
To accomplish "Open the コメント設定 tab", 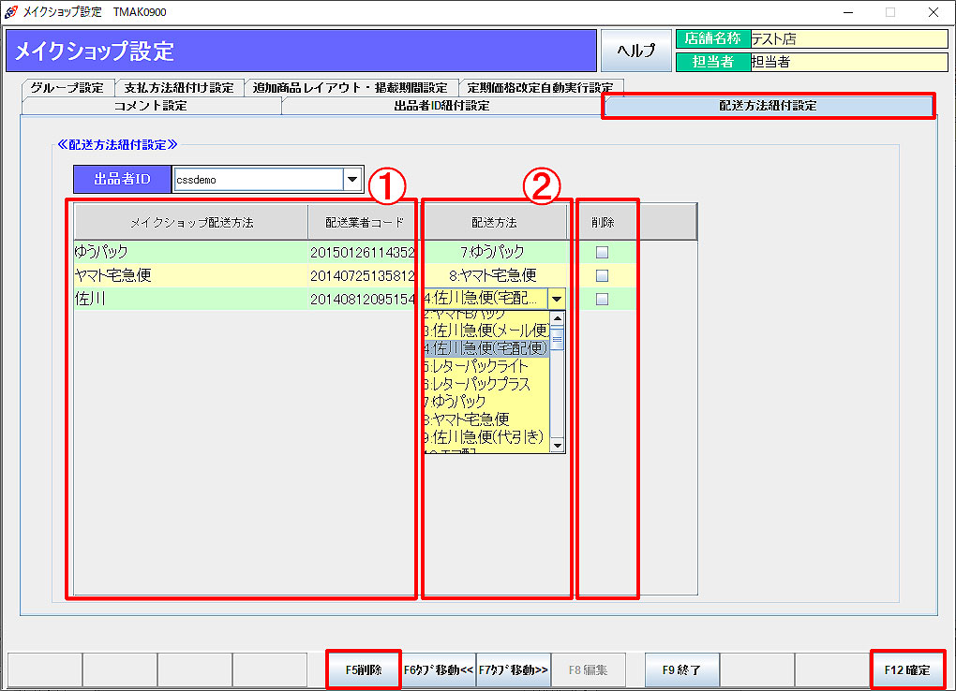I will click(151, 106).
